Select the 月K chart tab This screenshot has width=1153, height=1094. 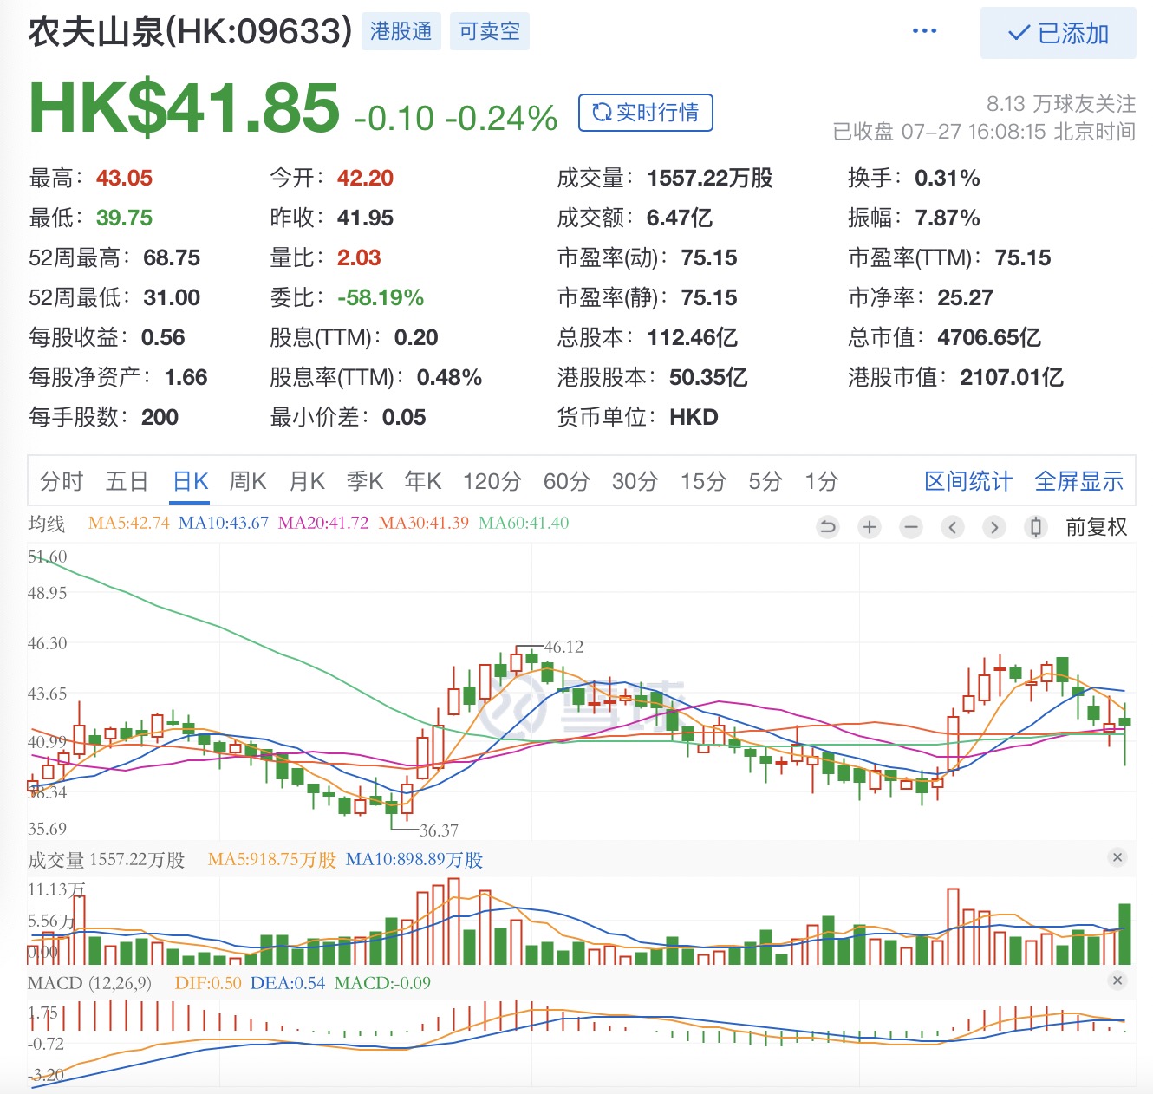pyautogui.click(x=307, y=481)
